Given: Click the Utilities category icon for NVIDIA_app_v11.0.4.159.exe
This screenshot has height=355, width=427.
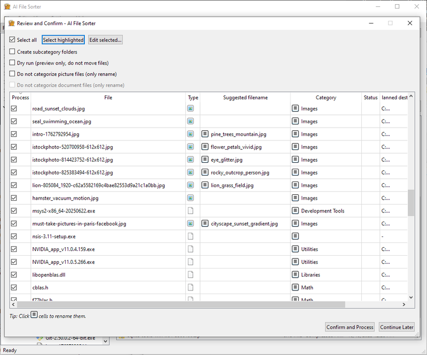Looking at the screenshot, I should (295, 249).
